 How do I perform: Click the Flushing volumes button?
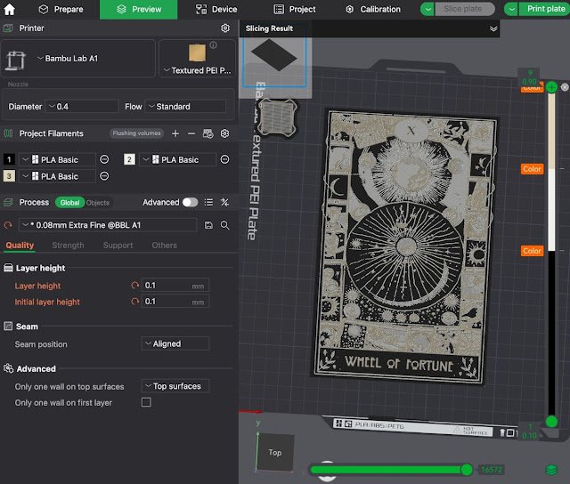(x=136, y=133)
